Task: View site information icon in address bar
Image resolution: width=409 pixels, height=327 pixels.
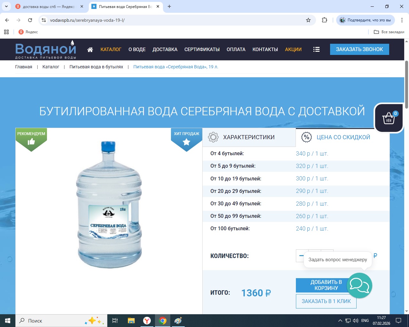Action: (x=44, y=20)
